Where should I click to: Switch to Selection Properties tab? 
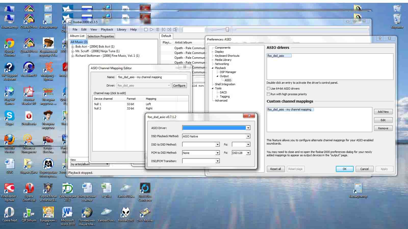[100, 36]
